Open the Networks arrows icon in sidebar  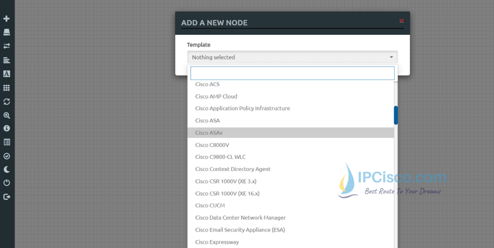tap(6, 46)
